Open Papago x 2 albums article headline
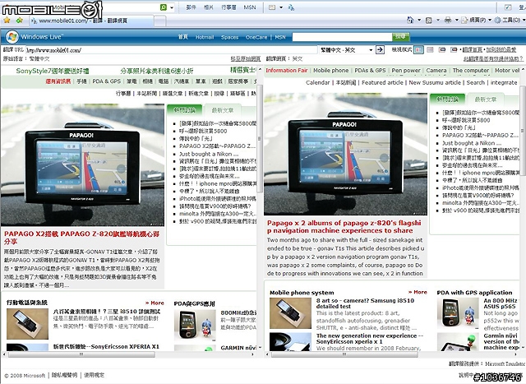The height and width of the screenshot is (384, 526). (x=344, y=227)
